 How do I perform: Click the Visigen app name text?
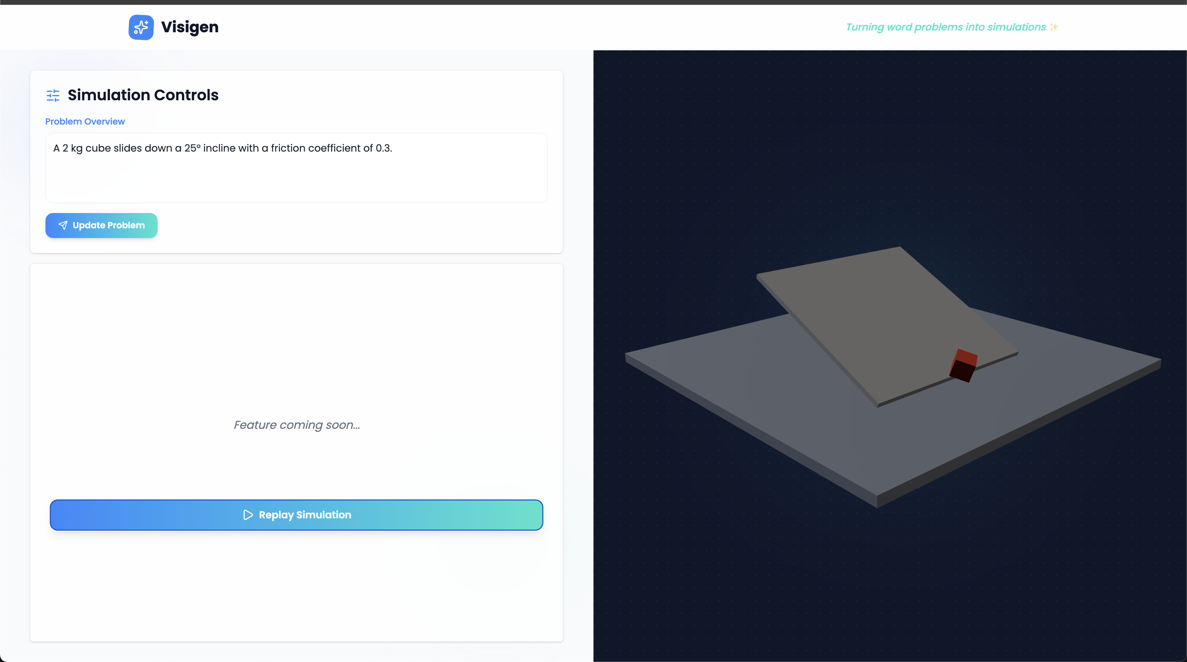tap(190, 27)
